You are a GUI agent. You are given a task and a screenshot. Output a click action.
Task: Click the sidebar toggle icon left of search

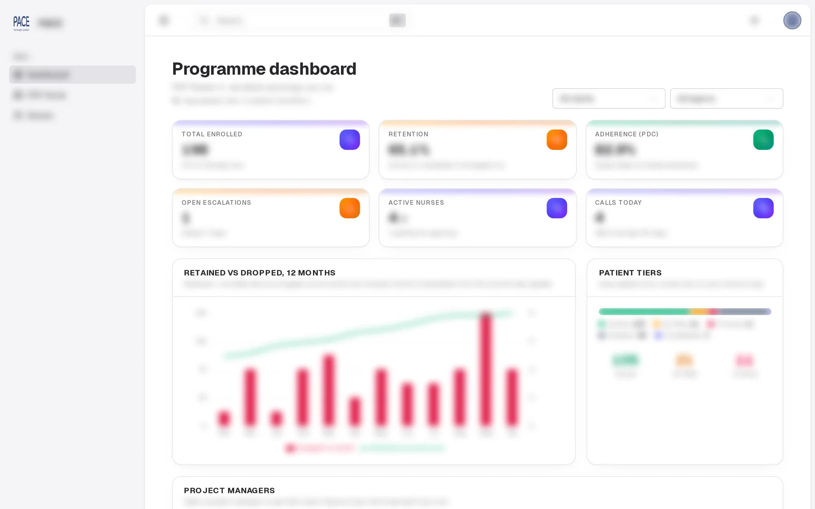pos(163,20)
